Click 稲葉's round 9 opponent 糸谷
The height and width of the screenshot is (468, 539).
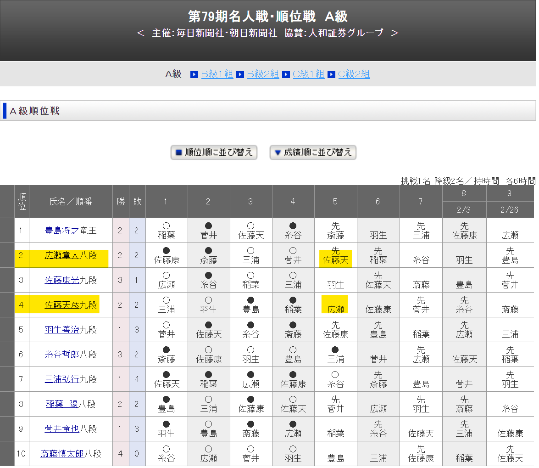pos(510,404)
